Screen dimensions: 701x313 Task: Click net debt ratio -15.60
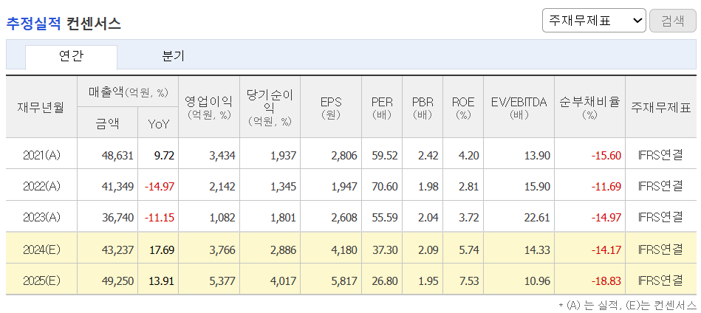point(606,155)
